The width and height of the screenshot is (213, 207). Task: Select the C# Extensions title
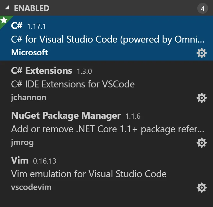pyautogui.click(x=41, y=71)
